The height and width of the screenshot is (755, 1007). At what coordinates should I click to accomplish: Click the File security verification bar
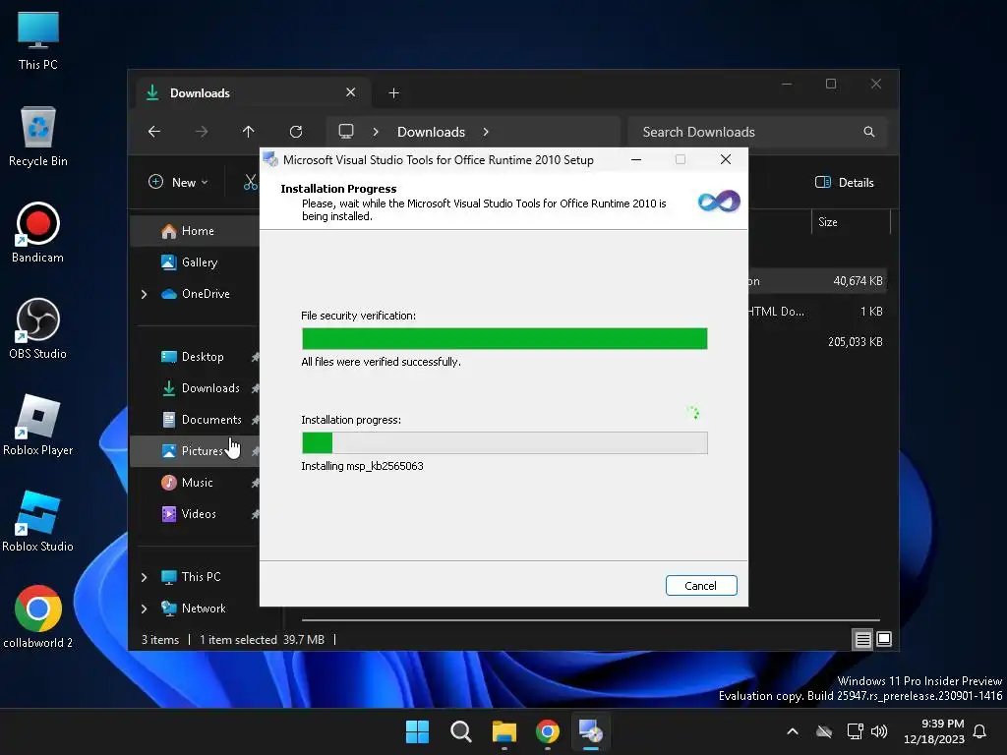504,338
